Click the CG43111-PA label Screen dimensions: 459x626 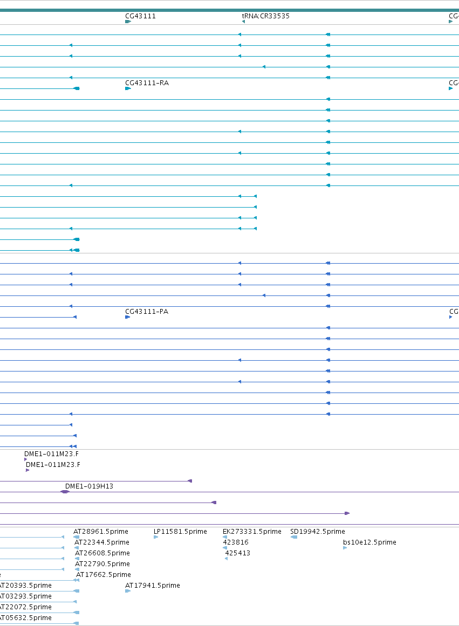147,312
